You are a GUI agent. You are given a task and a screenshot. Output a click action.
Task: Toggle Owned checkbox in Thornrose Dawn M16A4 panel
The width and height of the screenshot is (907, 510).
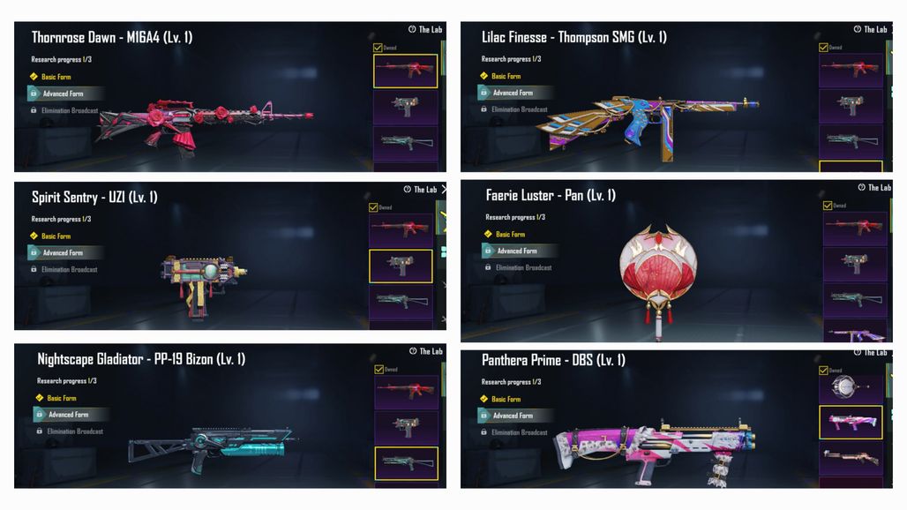(378, 48)
